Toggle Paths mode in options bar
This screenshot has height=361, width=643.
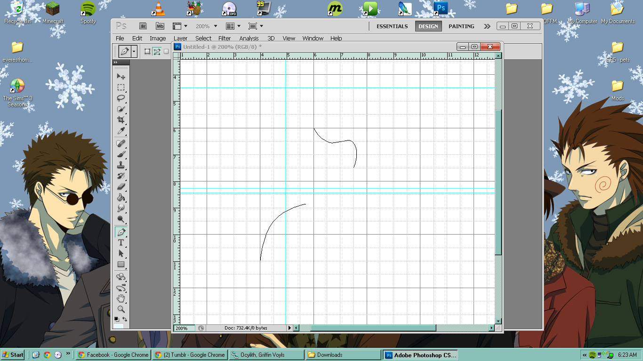coord(157,52)
